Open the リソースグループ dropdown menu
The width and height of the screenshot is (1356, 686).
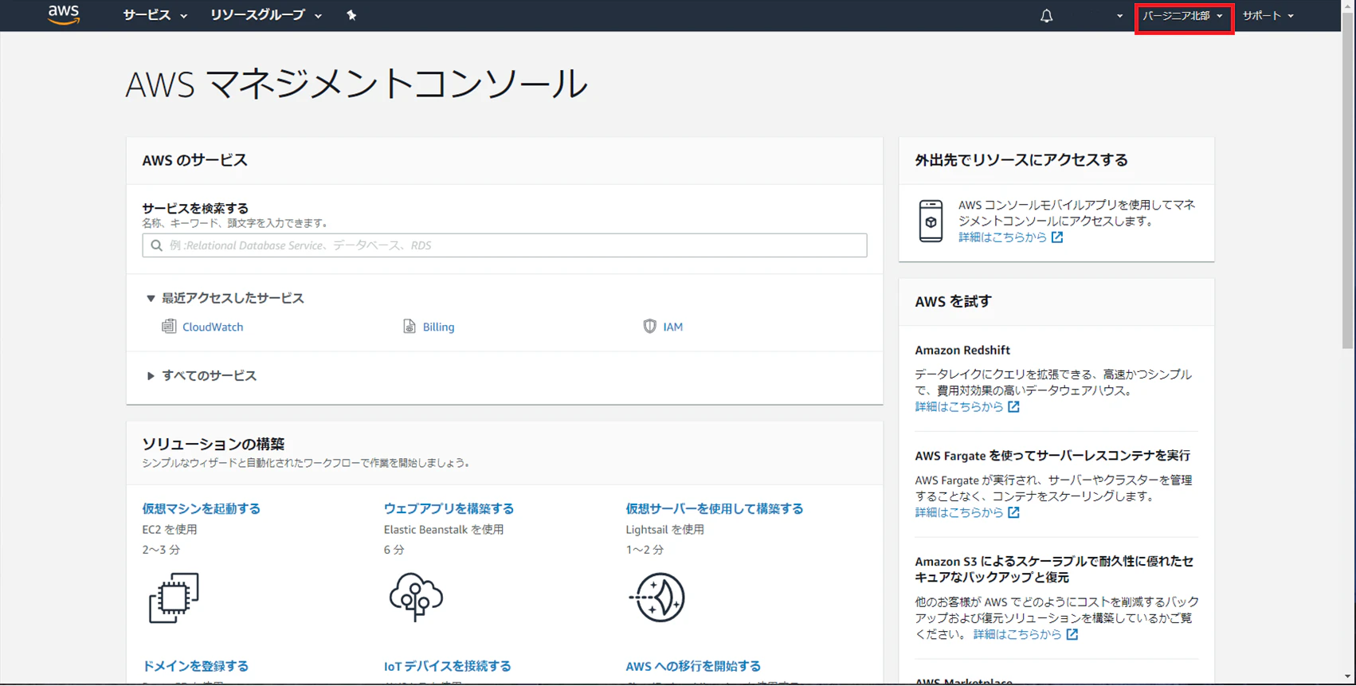point(266,15)
